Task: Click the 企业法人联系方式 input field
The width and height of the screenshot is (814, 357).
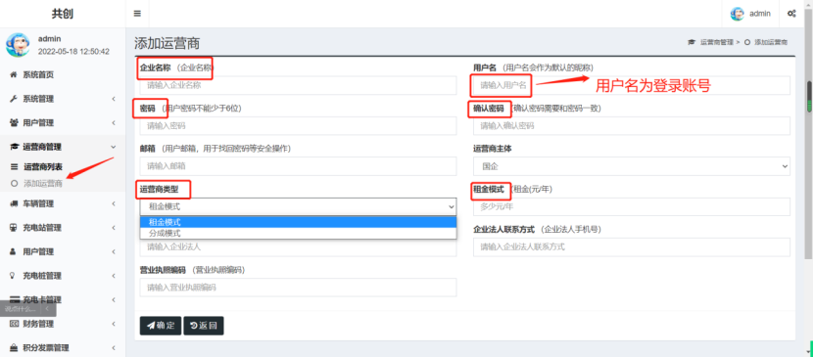Action: tap(631, 247)
